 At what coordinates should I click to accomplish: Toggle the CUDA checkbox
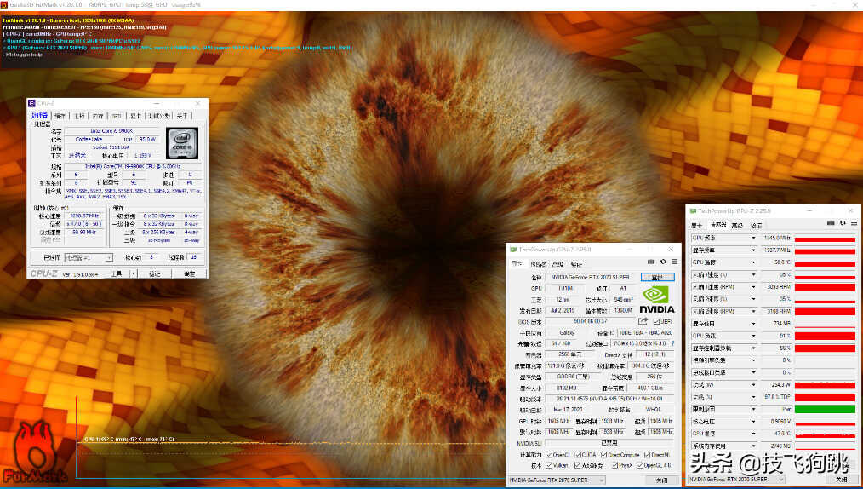click(x=578, y=455)
